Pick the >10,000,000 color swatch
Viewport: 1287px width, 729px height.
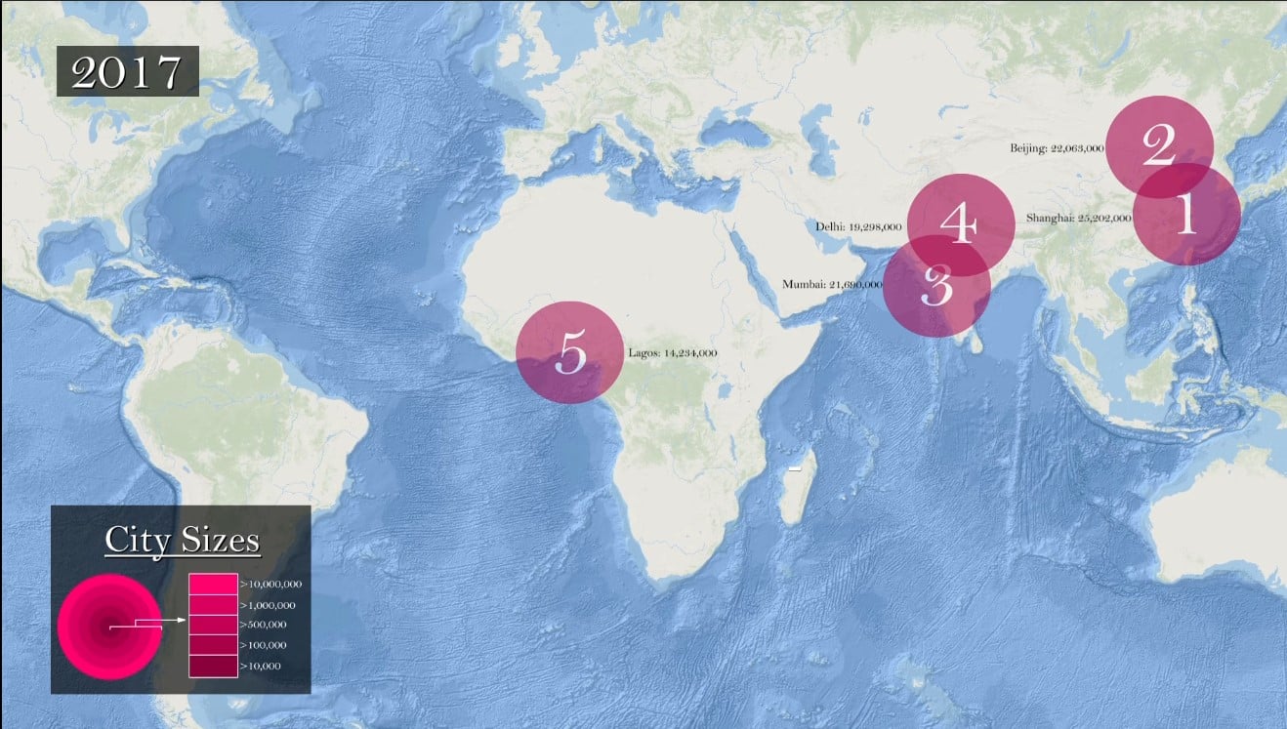213,584
